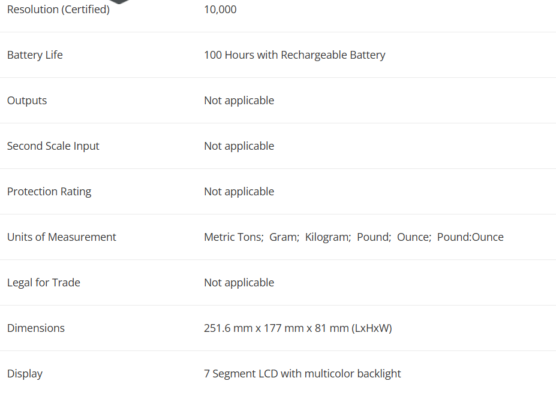Click 7 Segment LCD multicolor backlight text
The width and height of the screenshot is (556, 396).
coord(302,374)
